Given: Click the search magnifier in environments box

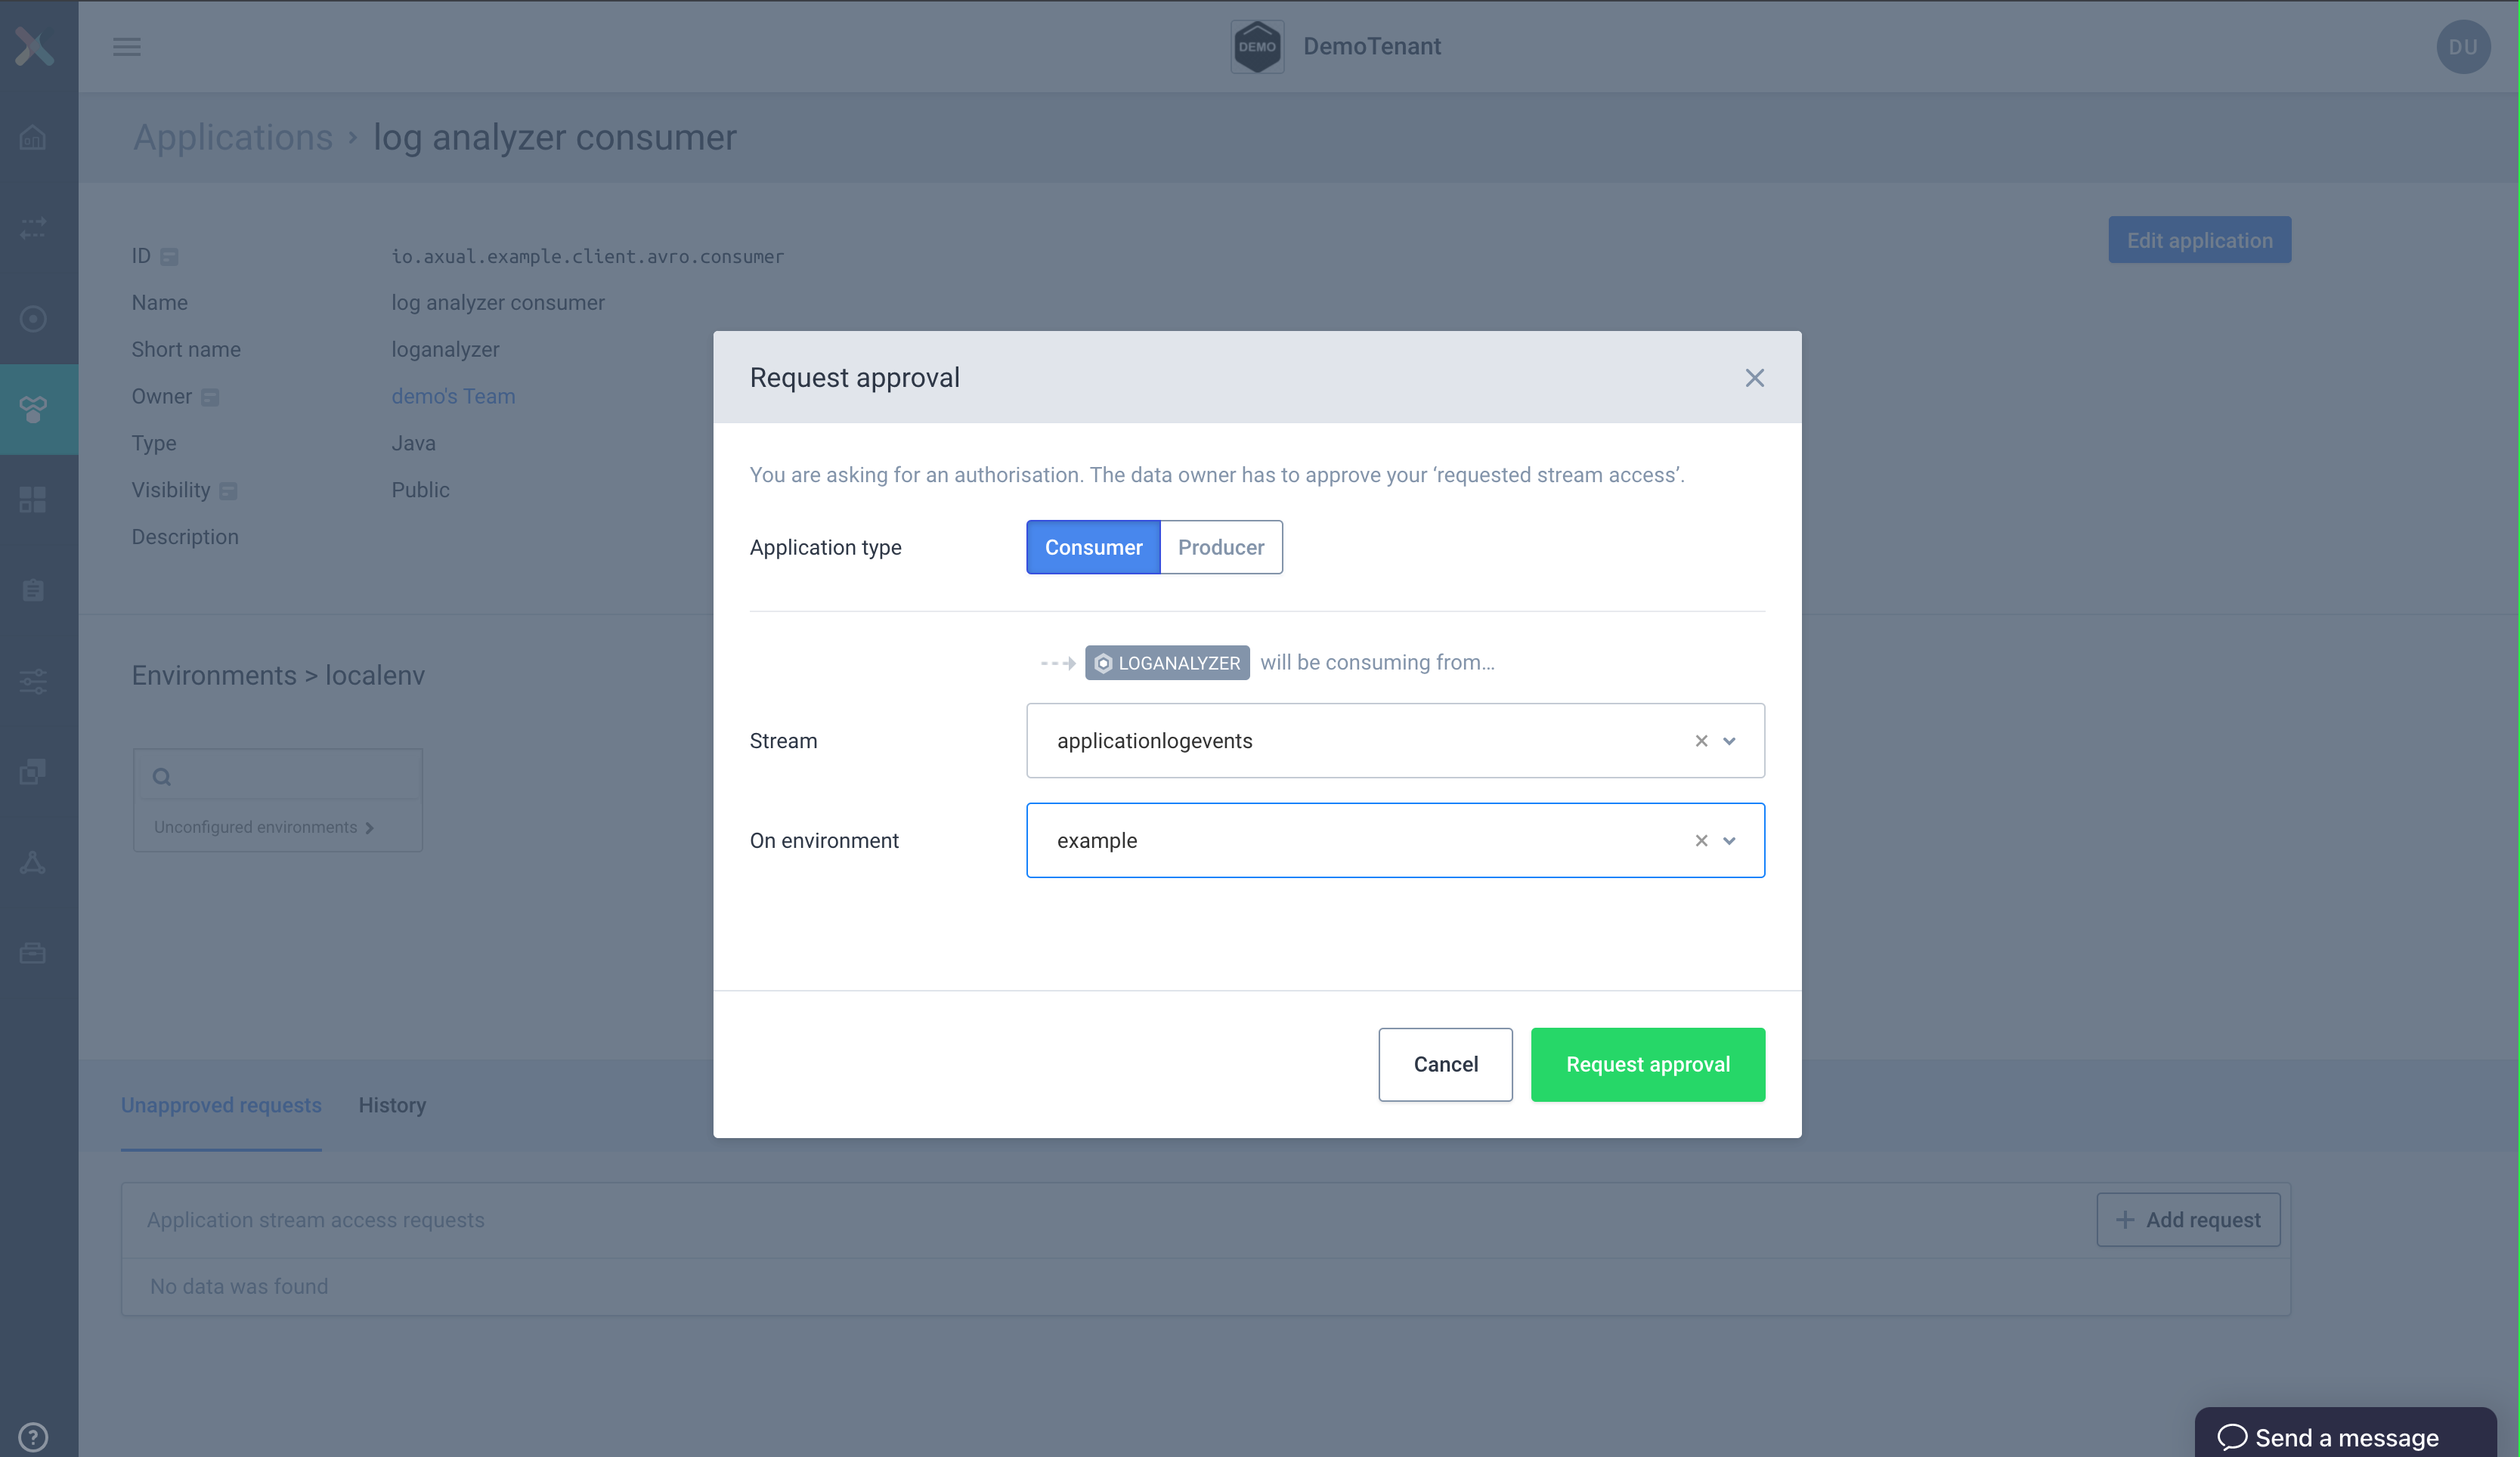Looking at the screenshot, I should (x=162, y=777).
